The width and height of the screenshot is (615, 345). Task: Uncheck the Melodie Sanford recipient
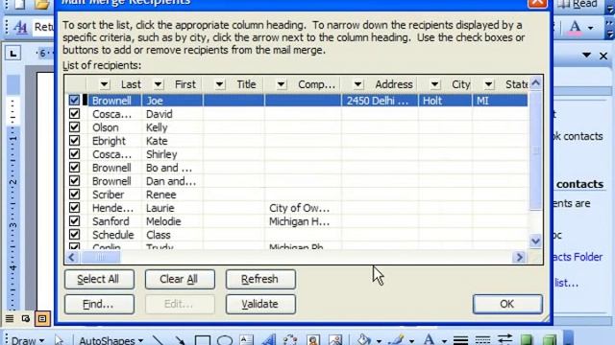[74, 220]
